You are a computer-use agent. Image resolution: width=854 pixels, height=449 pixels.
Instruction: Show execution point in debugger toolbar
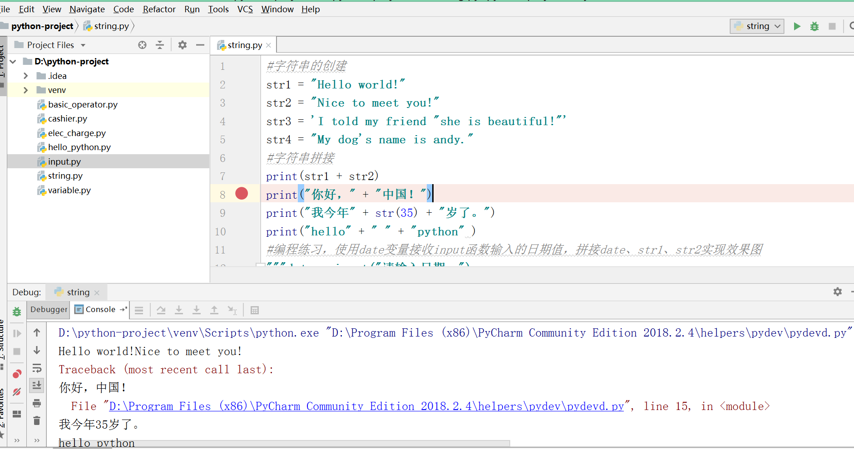tap(139, 310)
